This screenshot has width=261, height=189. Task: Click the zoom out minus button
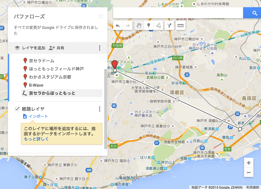[249, 172]
